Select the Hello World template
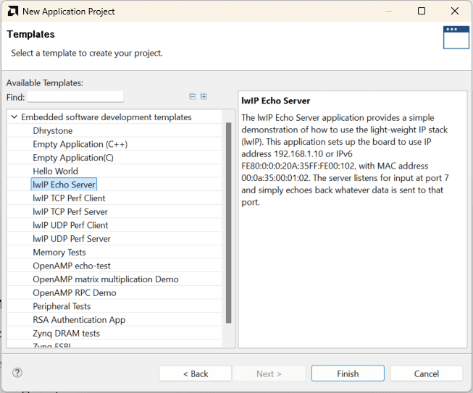The image size is (473, 393). click(x=55, y=171)
